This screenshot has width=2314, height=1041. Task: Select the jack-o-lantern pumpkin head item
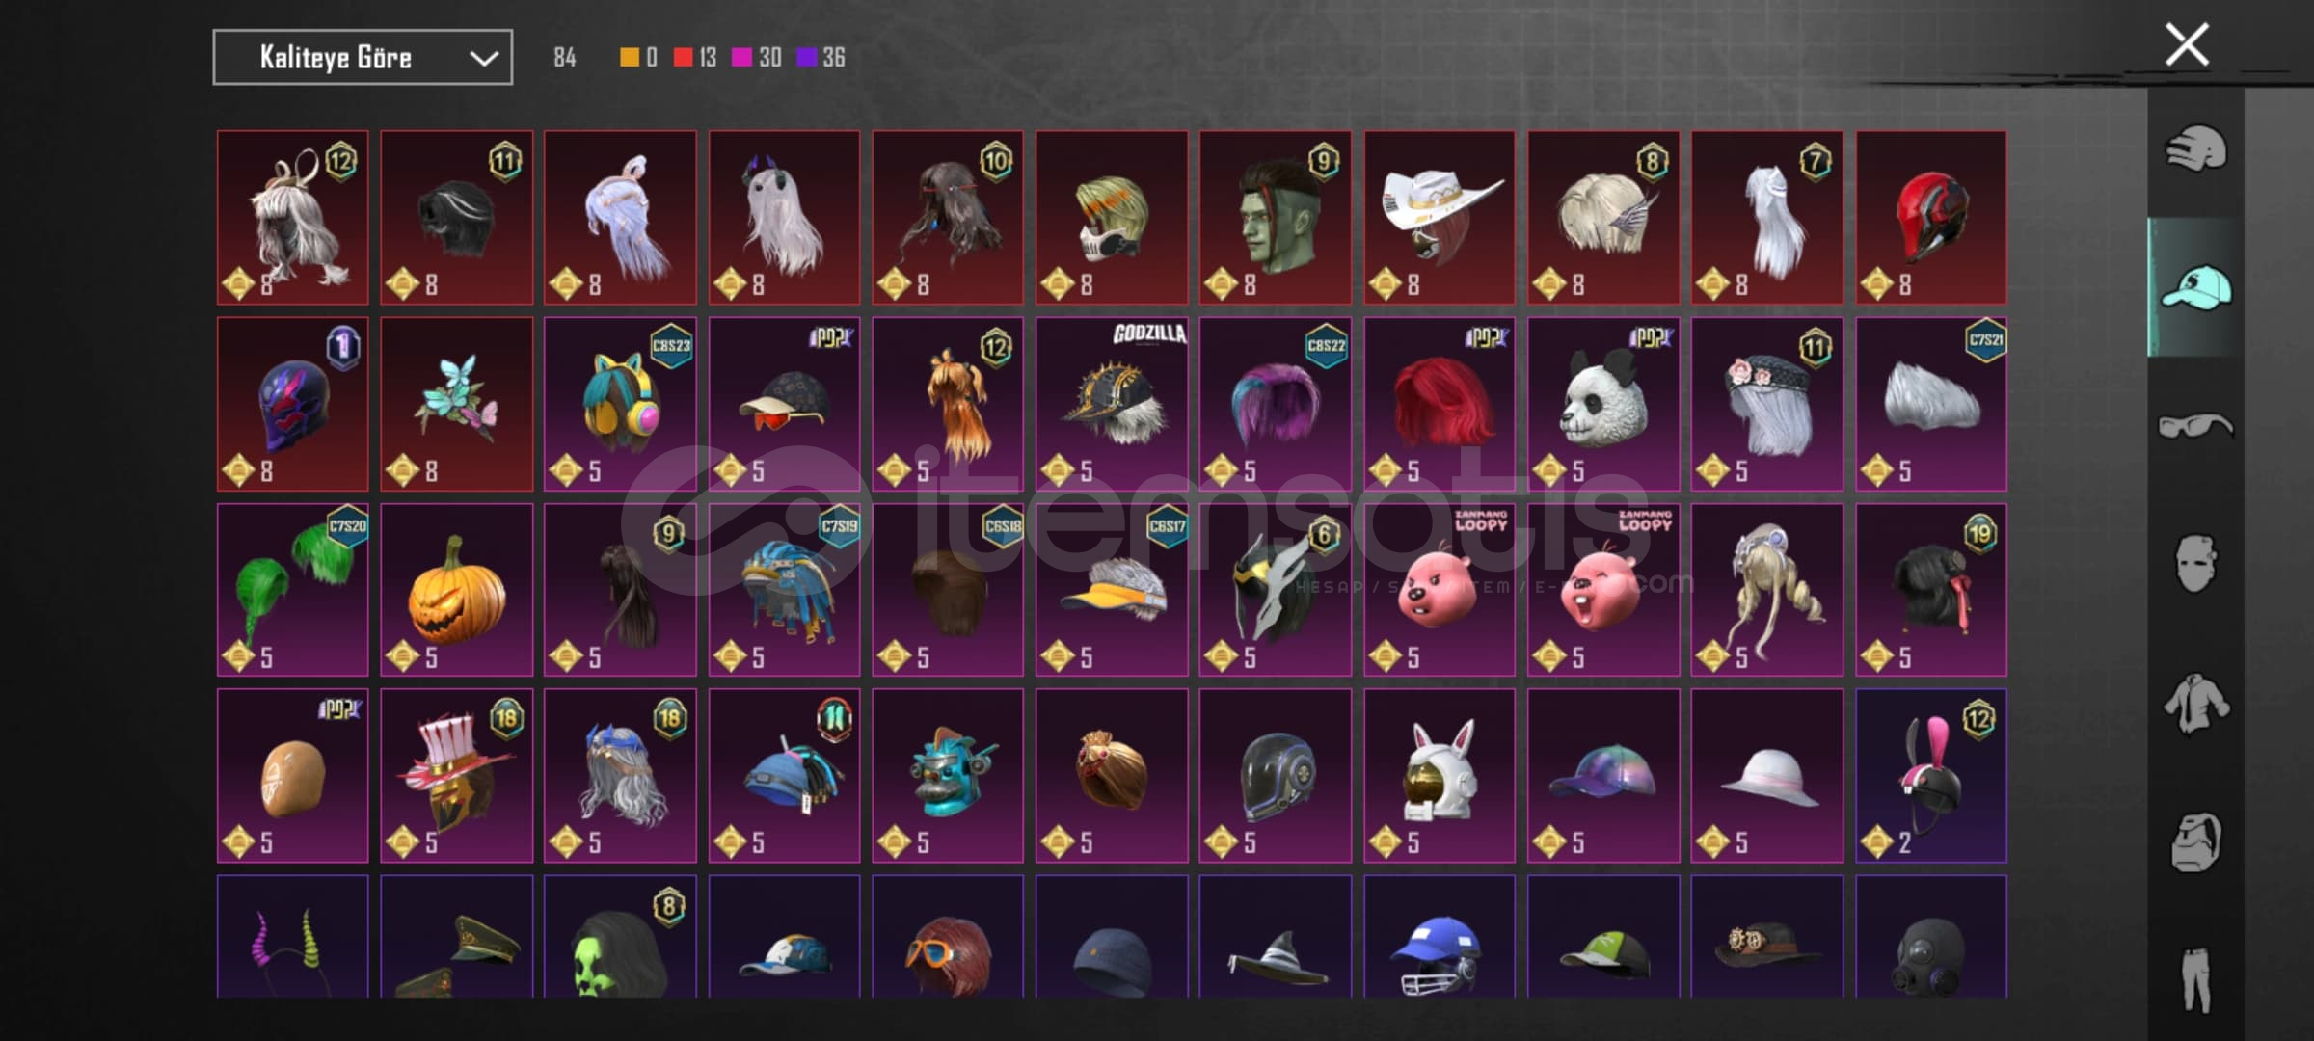click(456, 590)
